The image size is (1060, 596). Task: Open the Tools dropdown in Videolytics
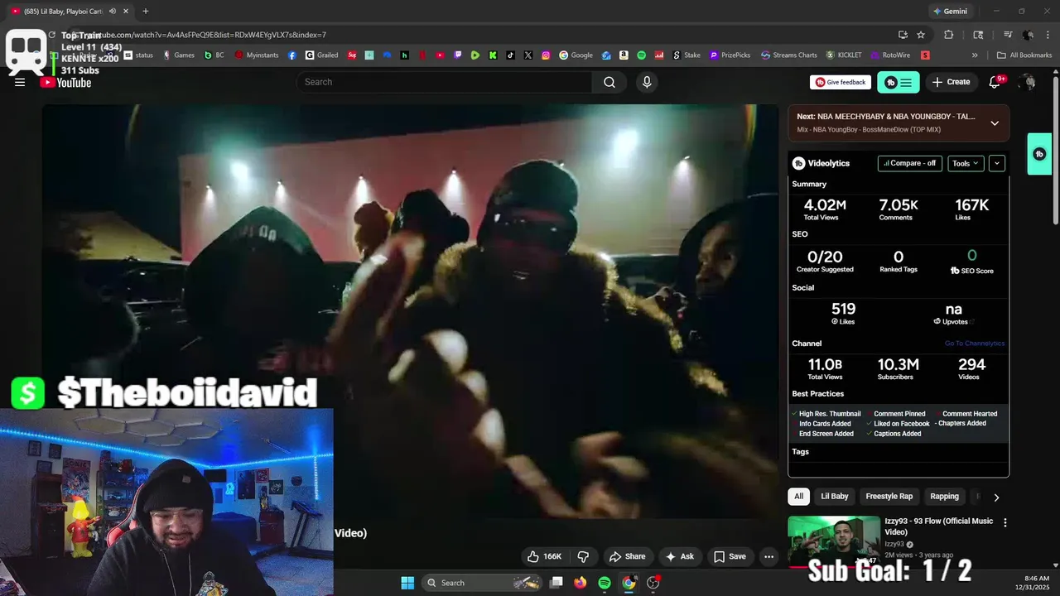tap(966, 163)
